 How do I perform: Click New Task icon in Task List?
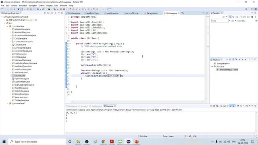click(x=223, y=17)
